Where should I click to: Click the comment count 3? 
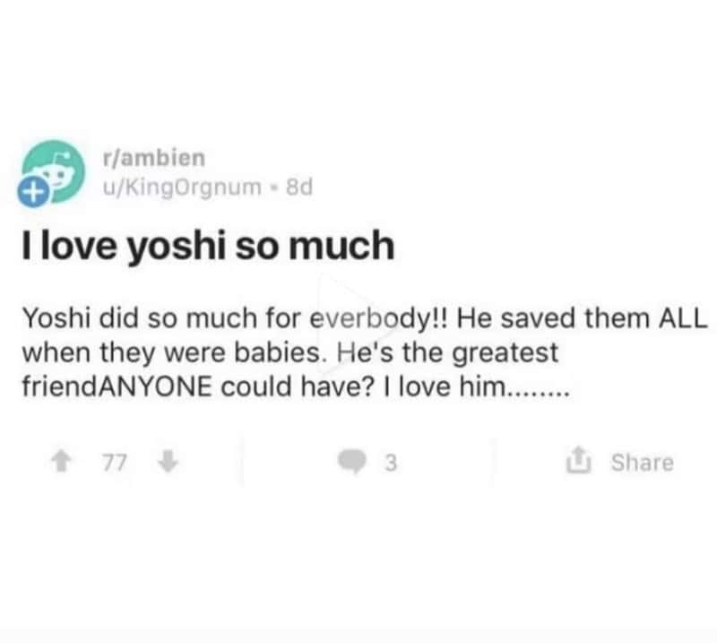click(x=390, y=463)
